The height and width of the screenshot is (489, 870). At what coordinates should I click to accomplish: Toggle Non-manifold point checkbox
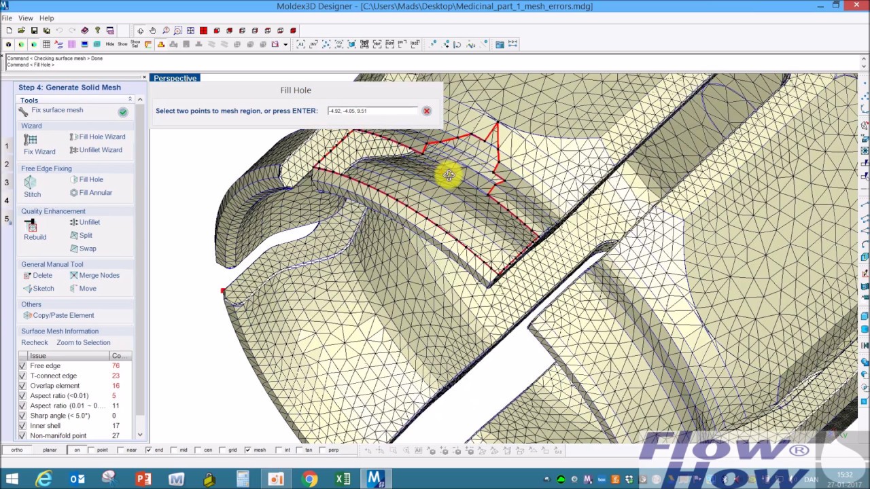[22, 436]
